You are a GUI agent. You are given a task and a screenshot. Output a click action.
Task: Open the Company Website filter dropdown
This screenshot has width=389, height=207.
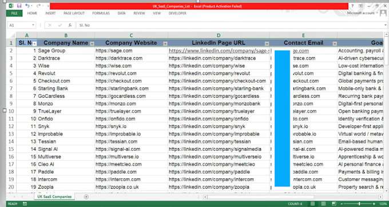(165, 43)
